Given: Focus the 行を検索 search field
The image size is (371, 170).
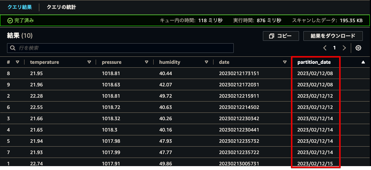Looking at the screenshot, I should [121, 48].
